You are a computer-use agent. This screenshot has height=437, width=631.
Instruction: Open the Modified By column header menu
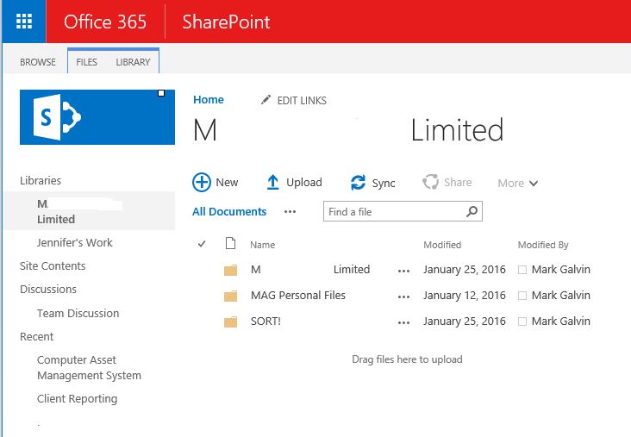tap(543, 245)
